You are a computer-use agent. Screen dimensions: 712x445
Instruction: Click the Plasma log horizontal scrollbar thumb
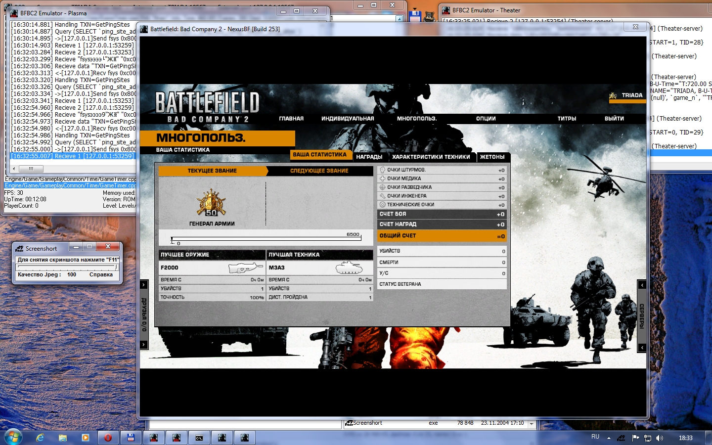tap(31, 169)
